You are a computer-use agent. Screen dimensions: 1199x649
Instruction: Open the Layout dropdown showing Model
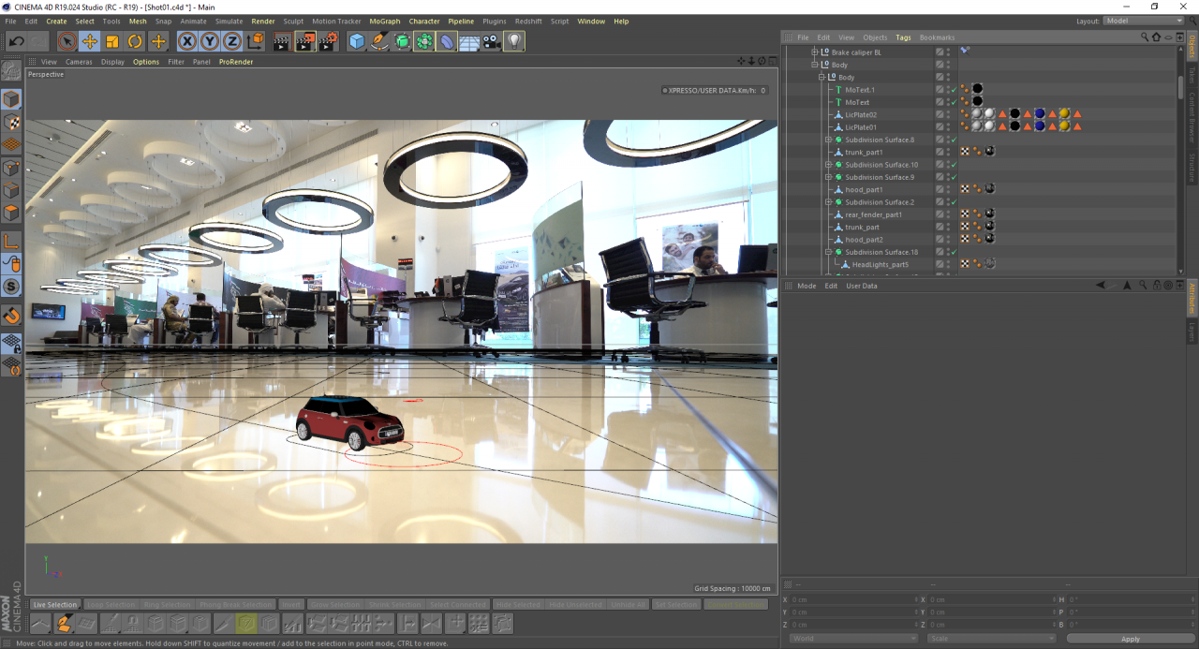pyautogui.click(x=1144, y=21)
